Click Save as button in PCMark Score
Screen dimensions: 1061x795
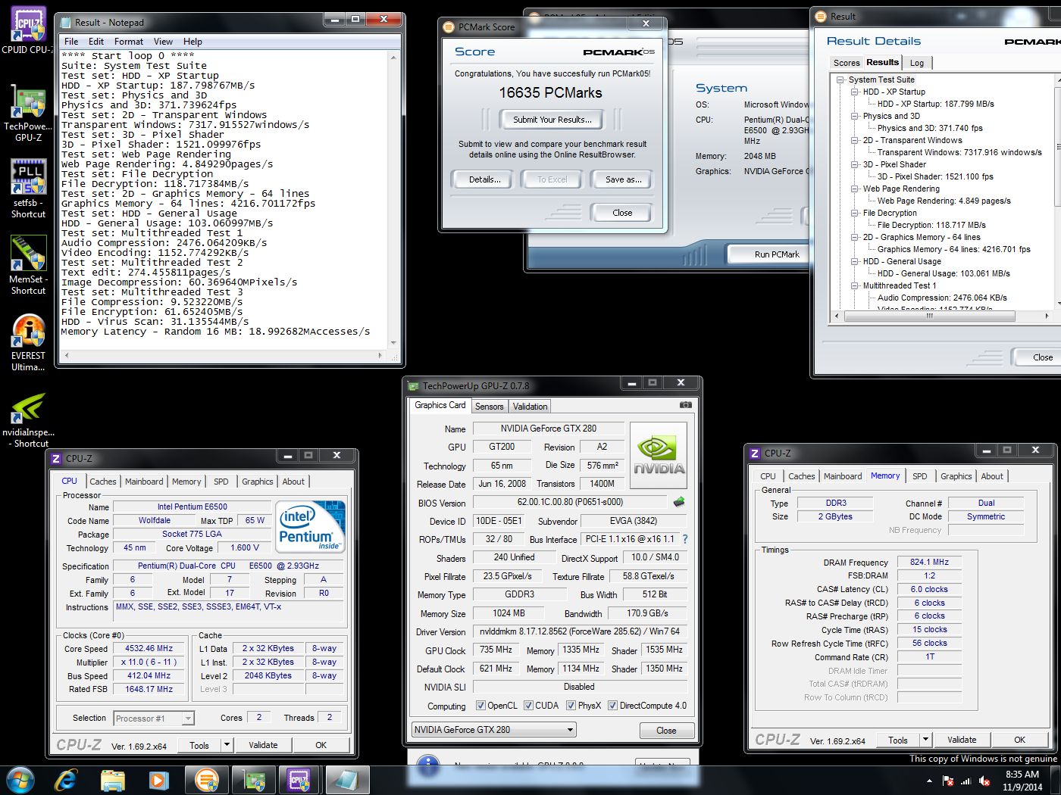pyautogui.click(x=623, y=179)
